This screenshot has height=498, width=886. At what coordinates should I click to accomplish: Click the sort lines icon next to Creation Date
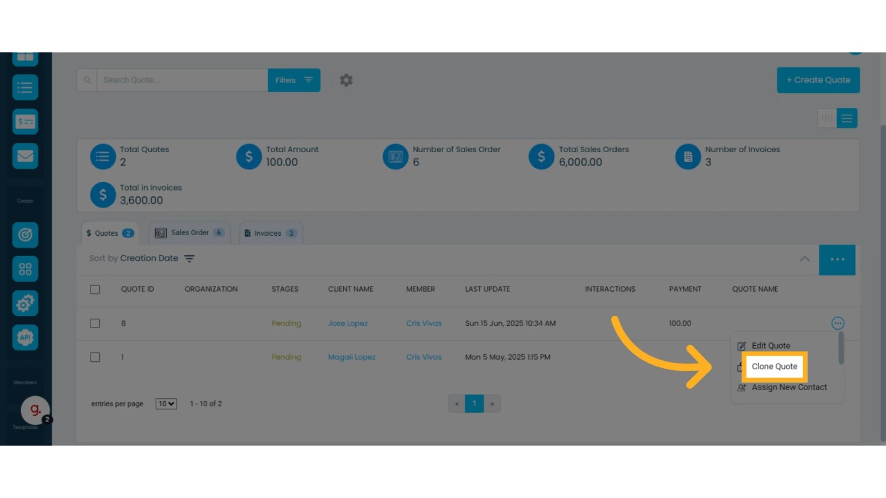[189, 259]
